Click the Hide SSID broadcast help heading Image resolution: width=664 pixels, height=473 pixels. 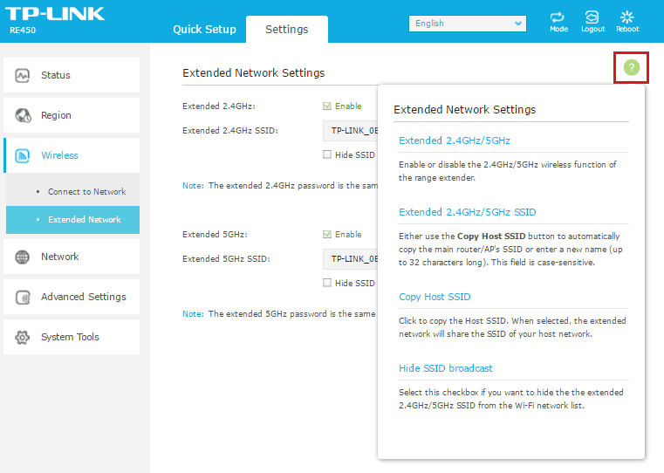click(x=446, y=368)
